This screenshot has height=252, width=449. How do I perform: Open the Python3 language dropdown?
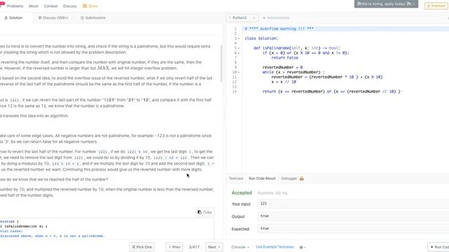click(242, 17)
